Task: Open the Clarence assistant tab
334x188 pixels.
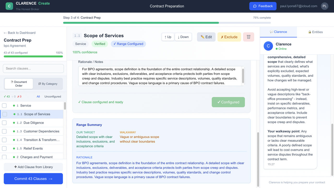Action: coord(278,32)
